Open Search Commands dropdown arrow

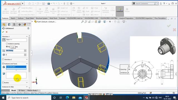click(x=158, y=4)
